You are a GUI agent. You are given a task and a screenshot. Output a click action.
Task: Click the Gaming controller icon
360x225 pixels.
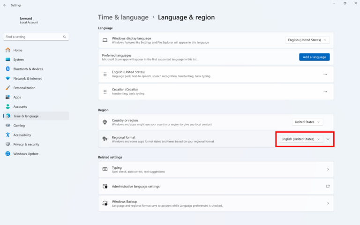coord(8,125)
